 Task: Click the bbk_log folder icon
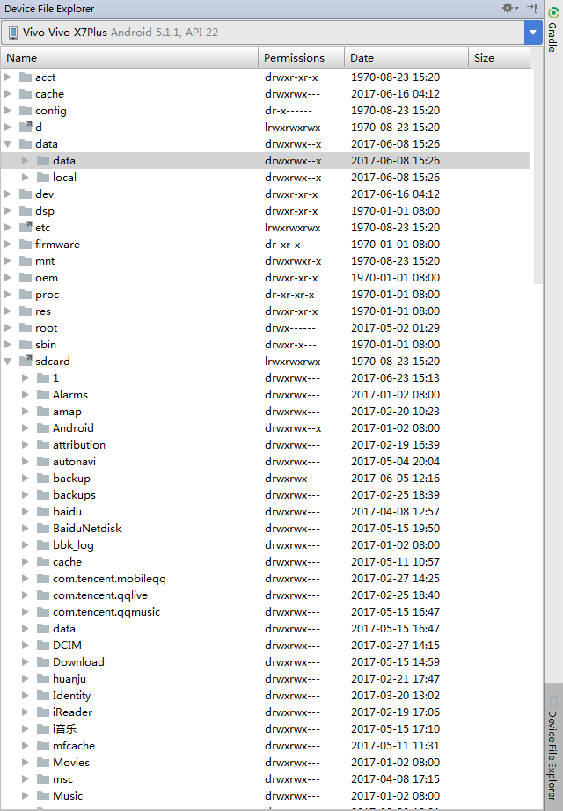[43, 545]
